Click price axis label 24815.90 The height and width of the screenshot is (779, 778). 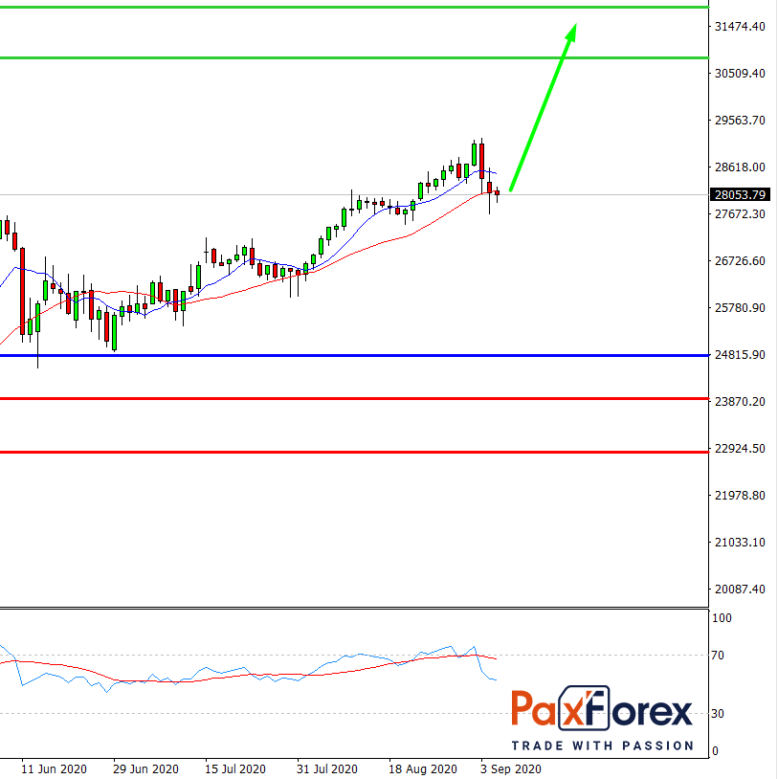pos(740,355)
